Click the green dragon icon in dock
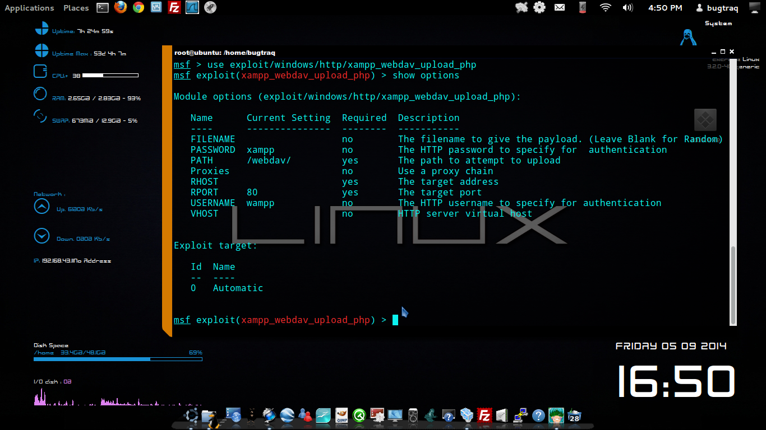Image resolution: width=766 pixels, height=430 pixels. [x=431, y=415]
